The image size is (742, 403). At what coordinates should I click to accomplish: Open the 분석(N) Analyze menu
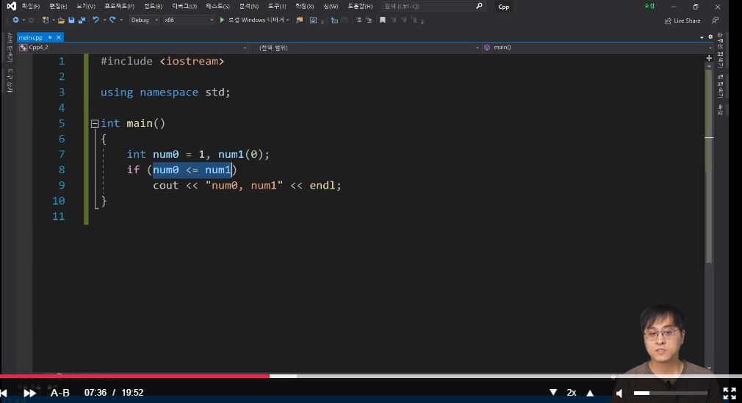249,6
